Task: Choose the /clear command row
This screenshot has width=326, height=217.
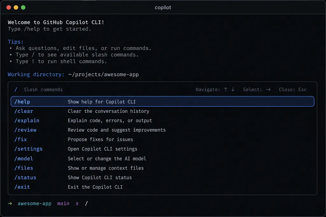Action: (x=162, y=111)
